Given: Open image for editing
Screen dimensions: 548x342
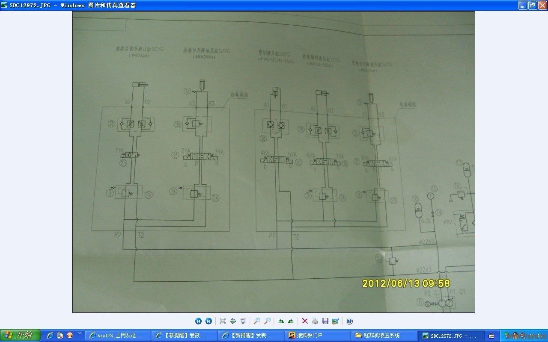Looking at the screenshot, I should [336, 321].
